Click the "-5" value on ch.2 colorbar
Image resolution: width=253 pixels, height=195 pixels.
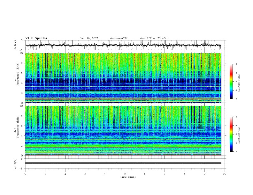click(x=235, y=134)
